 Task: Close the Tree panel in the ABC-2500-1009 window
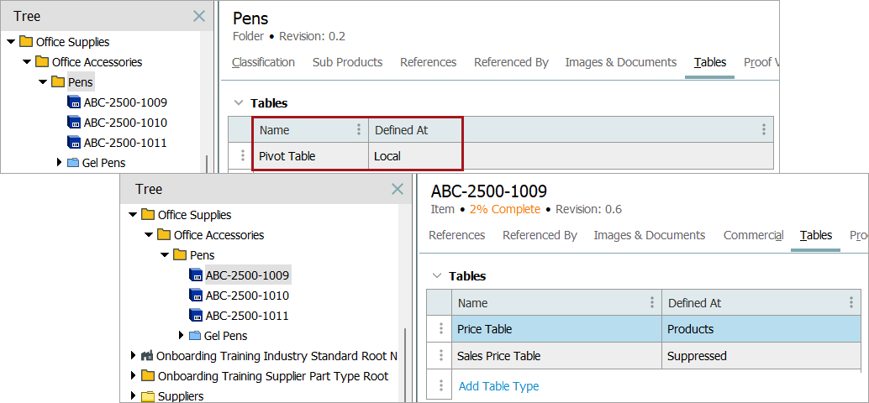click(x=398, y=189)
